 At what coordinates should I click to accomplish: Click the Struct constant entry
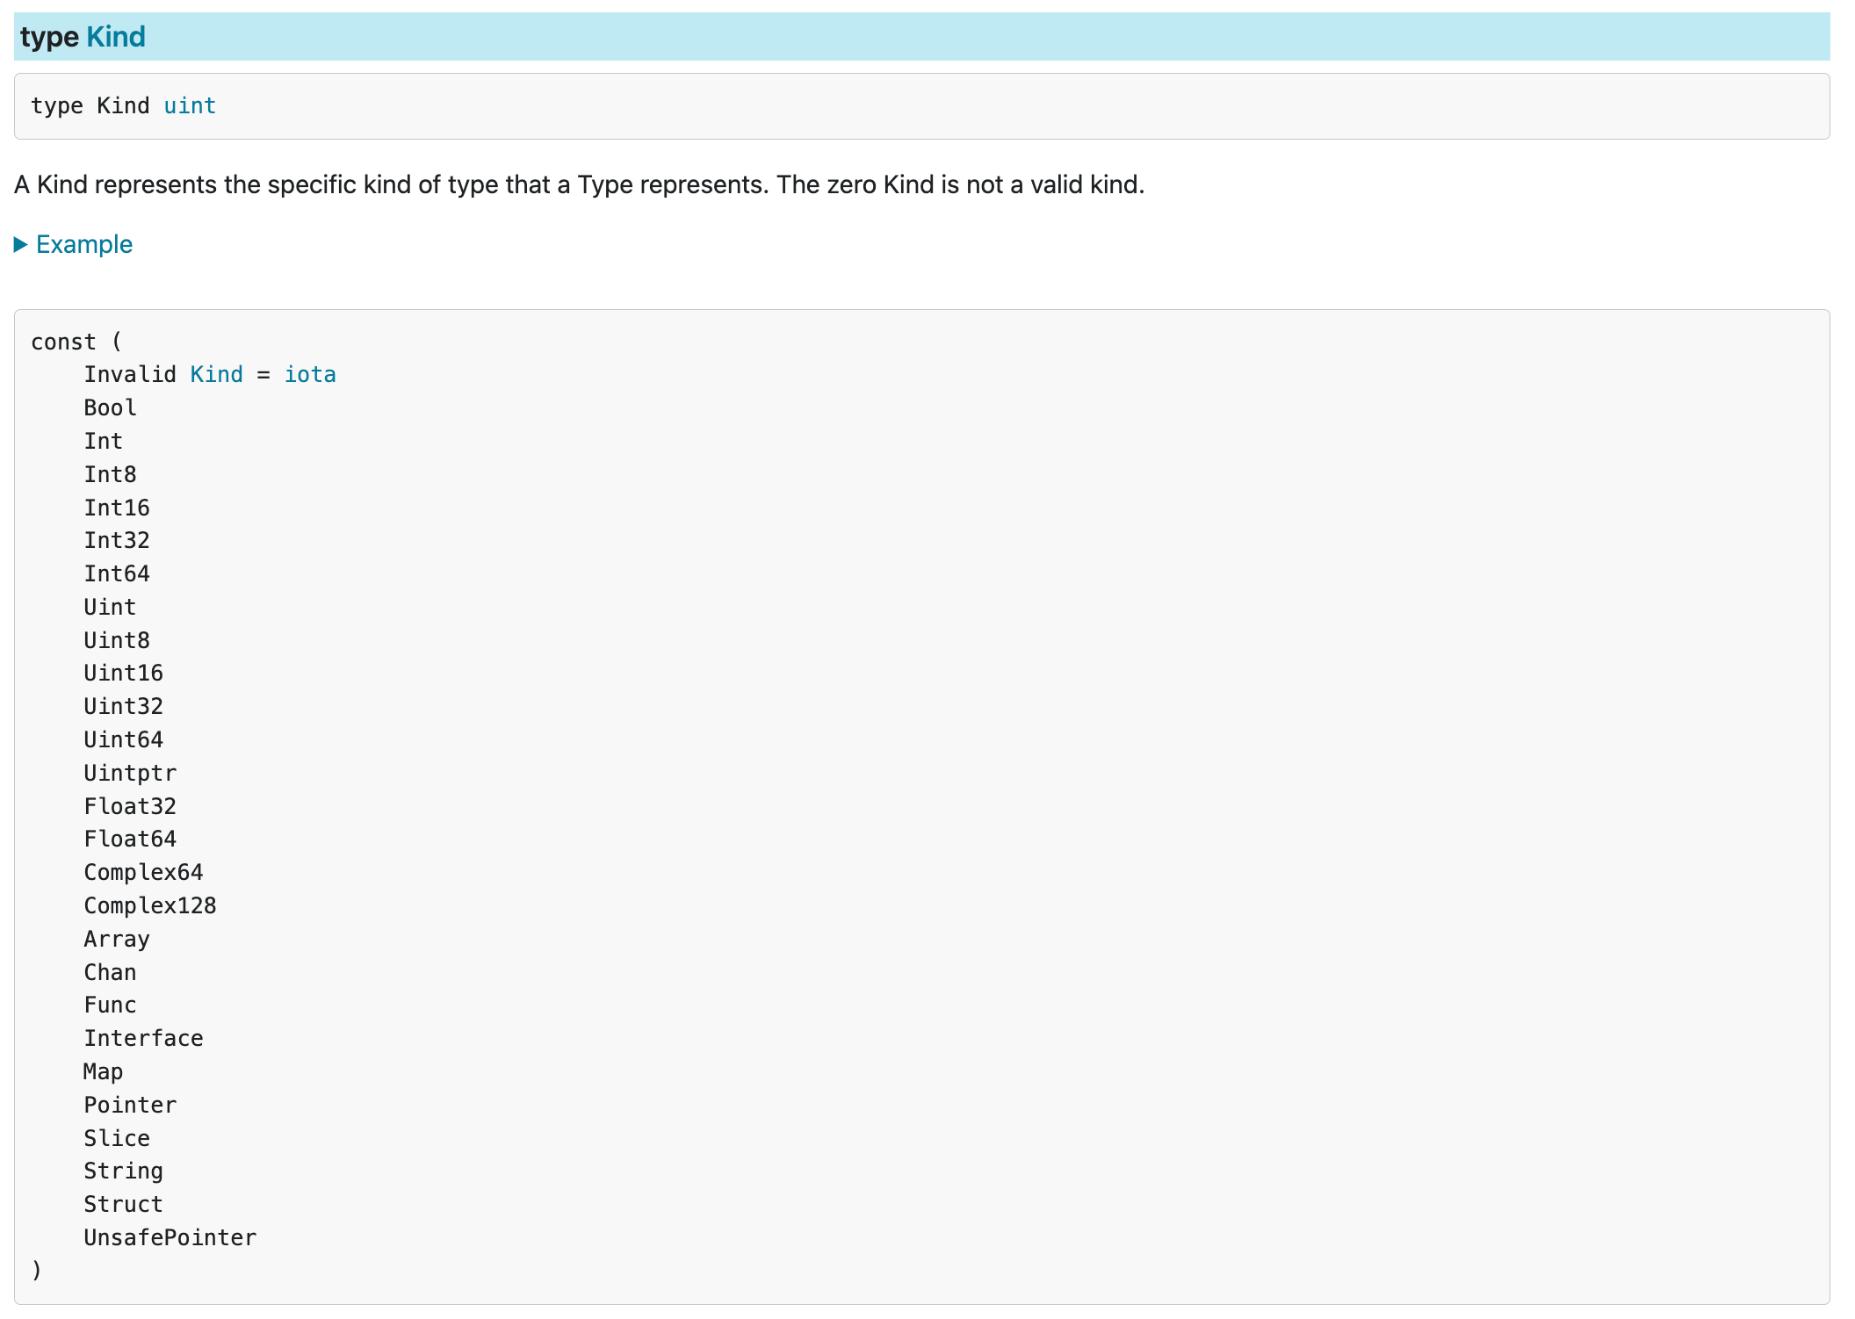[x=123, y=1205]
